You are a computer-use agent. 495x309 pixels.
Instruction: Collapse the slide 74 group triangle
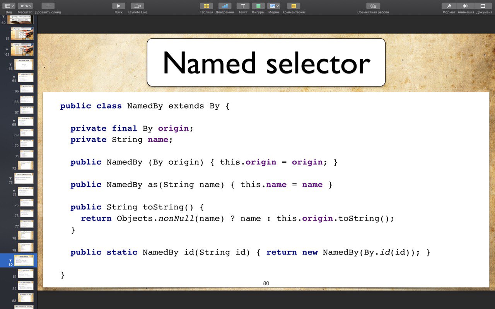pyautogui.click(x=14, y=190)
